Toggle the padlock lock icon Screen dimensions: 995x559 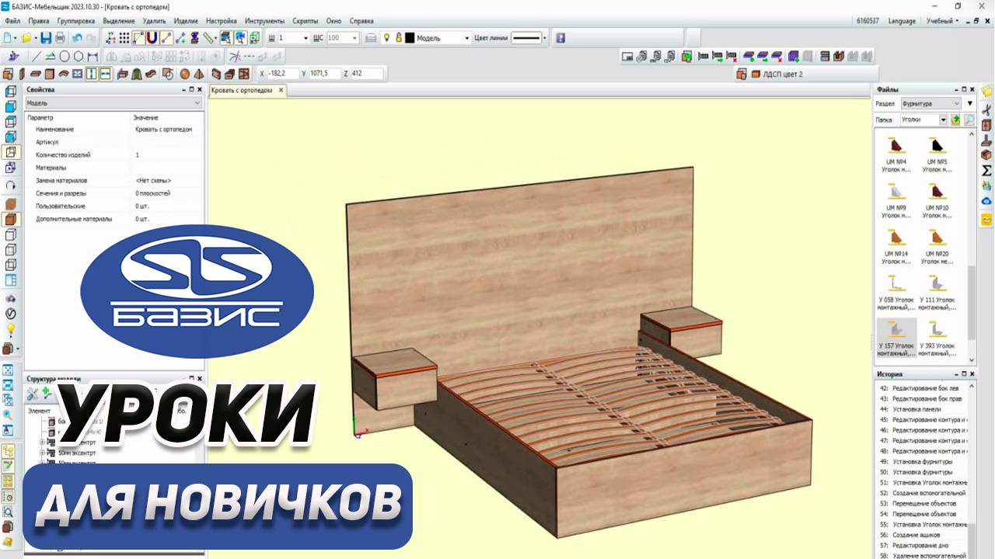pos(399,37)
